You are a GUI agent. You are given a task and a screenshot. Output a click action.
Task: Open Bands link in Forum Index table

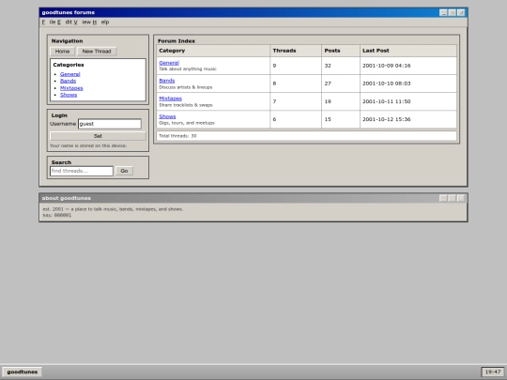167,81
